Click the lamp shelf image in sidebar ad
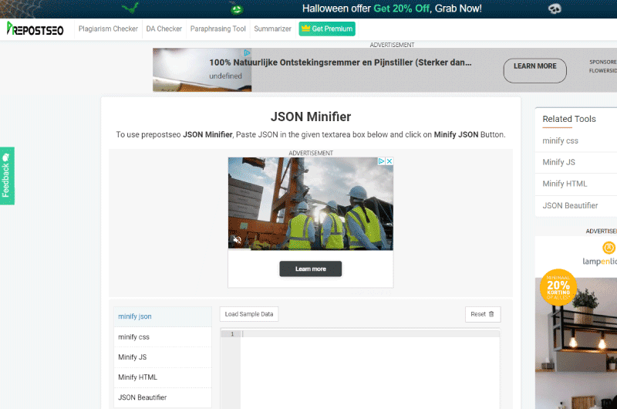Viewport: 617px width, 409px height. [576, 343]
